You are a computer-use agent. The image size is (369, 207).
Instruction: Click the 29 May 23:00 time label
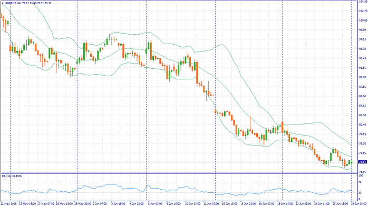83,204
